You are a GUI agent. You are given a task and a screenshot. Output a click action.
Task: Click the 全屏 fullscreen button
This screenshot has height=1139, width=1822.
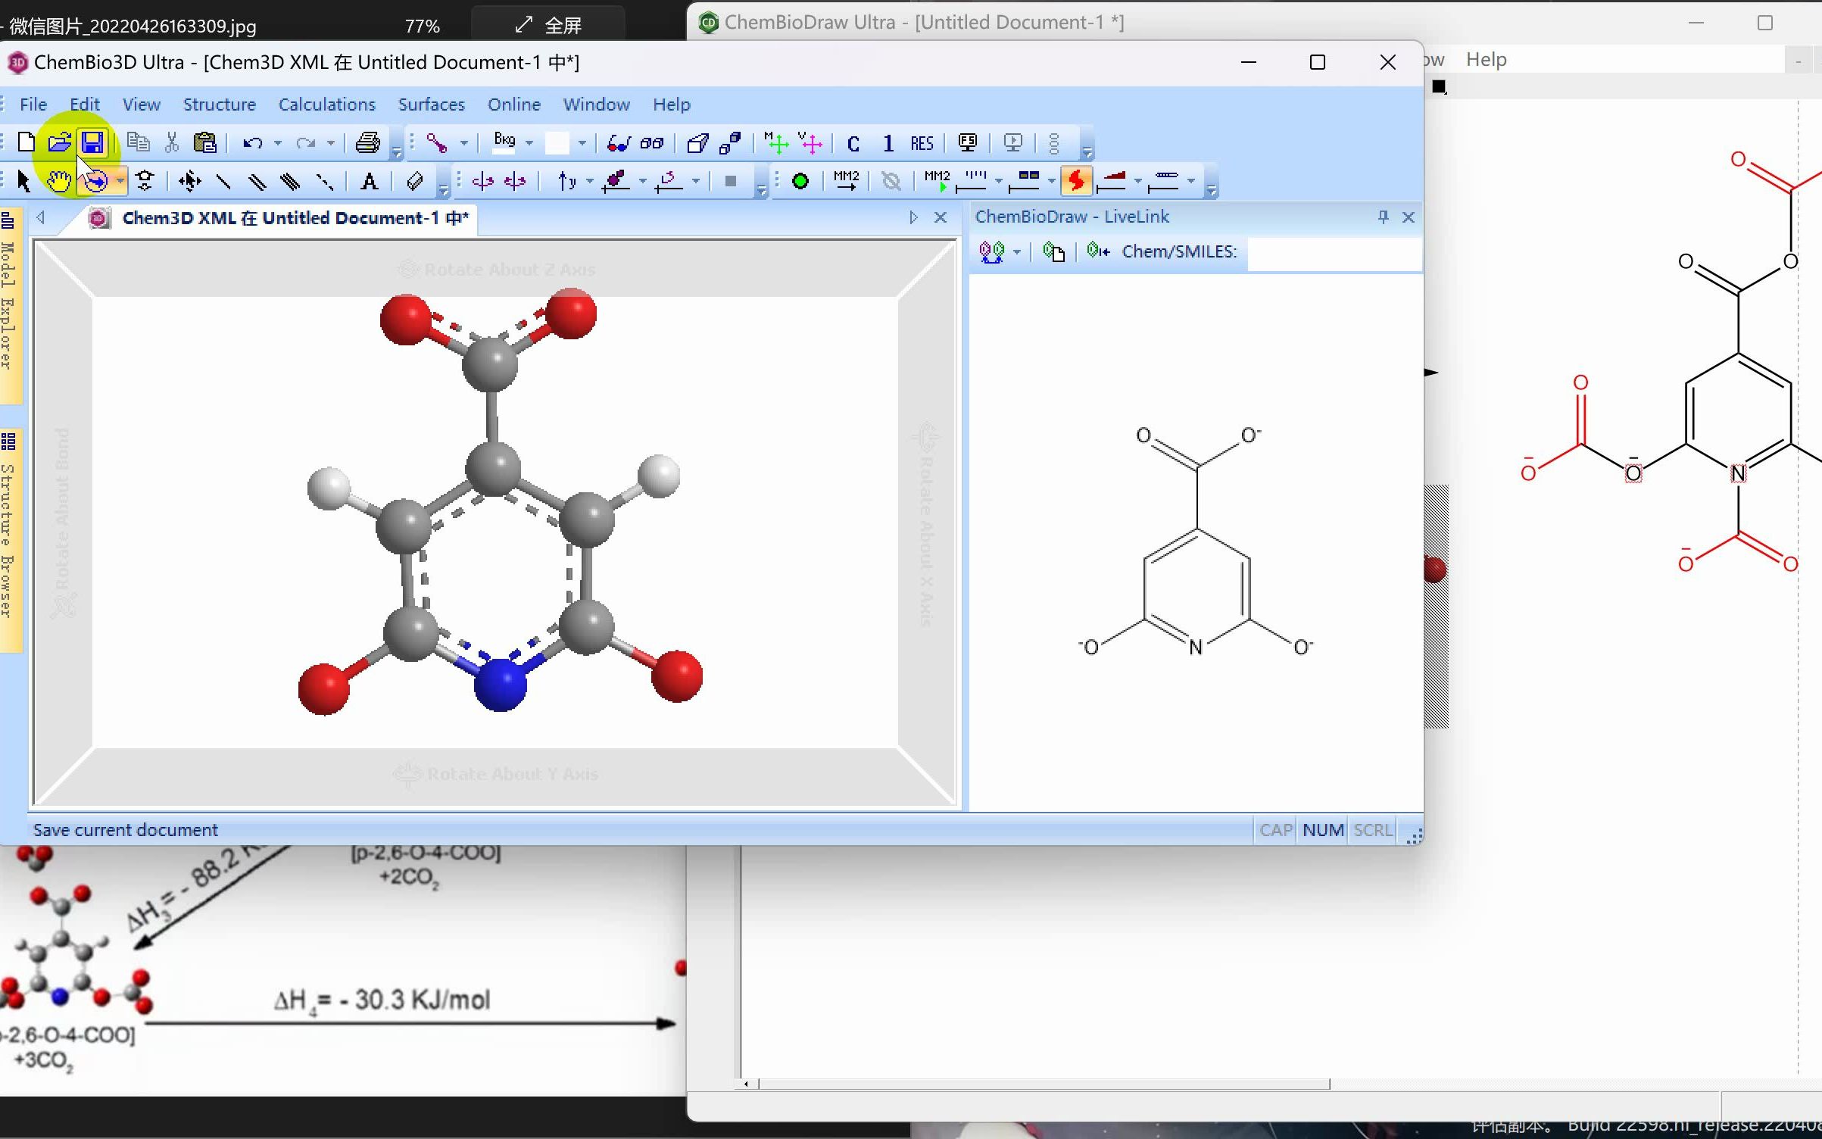point(548,25)
